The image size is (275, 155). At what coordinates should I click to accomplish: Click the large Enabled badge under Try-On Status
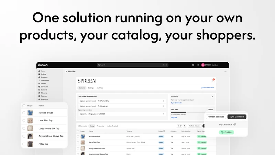coord(227,132)
